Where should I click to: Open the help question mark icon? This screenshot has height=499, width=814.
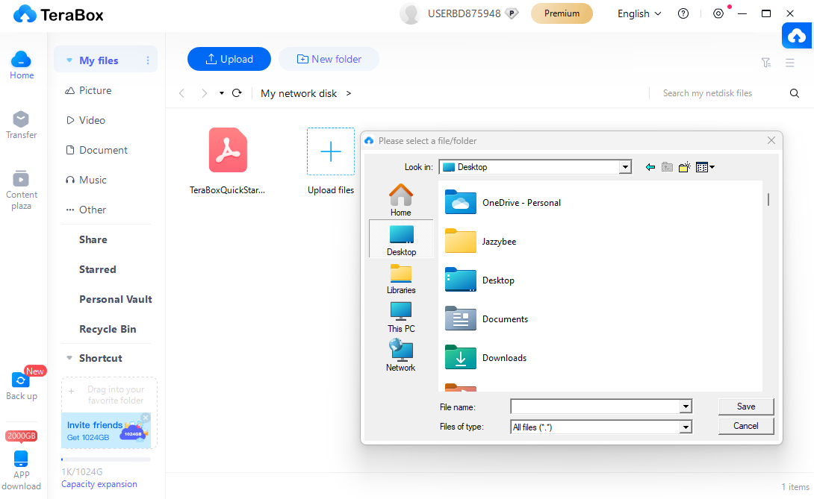[x=683, y=14]
